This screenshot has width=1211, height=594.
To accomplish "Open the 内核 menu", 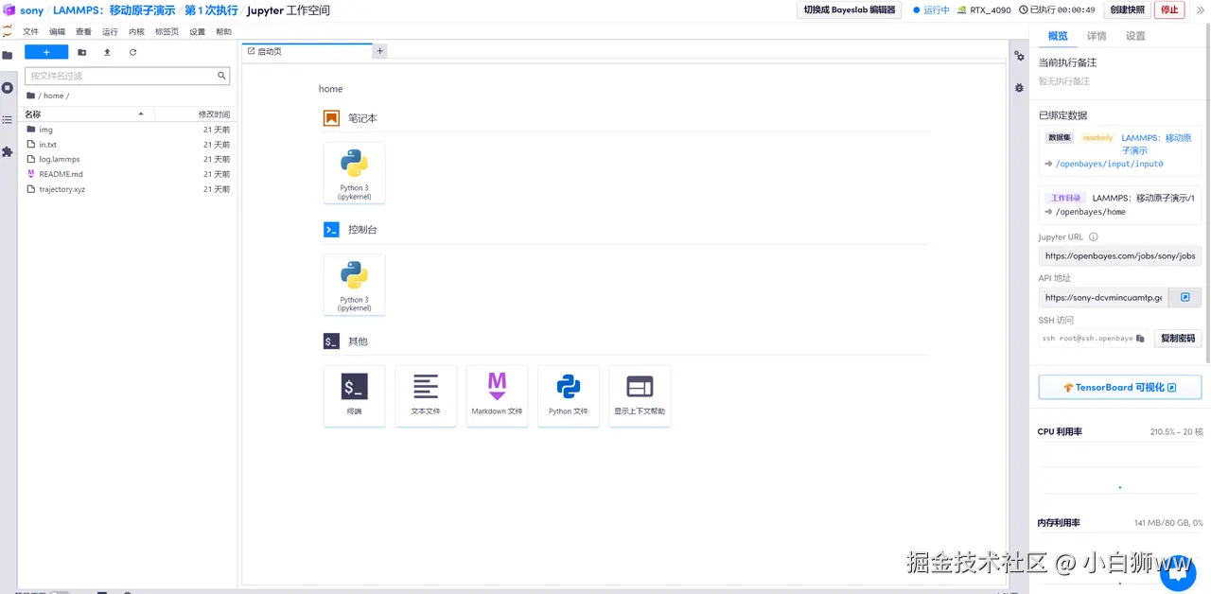I will [x=136, y=31].
